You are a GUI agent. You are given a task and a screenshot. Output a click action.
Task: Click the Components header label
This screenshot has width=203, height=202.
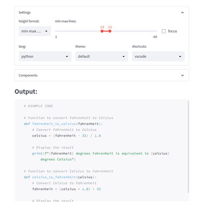[28, 75]
